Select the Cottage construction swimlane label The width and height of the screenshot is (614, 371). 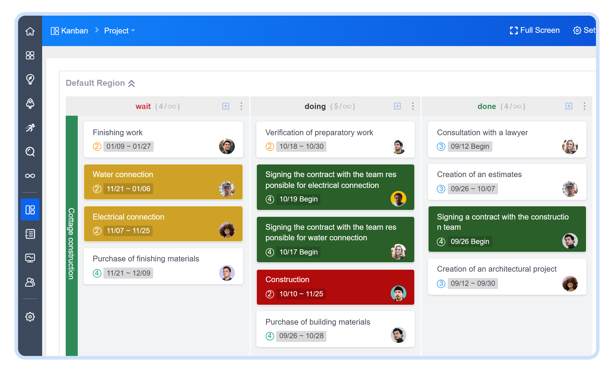(72, 236)
